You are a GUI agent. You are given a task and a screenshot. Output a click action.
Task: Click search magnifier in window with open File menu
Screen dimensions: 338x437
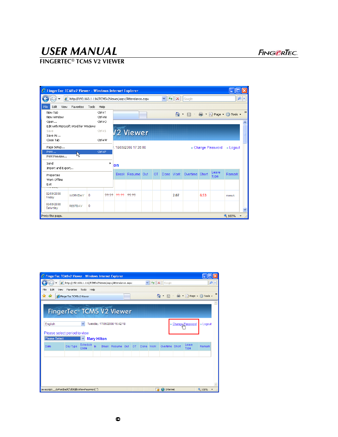[x=240, y=99]
